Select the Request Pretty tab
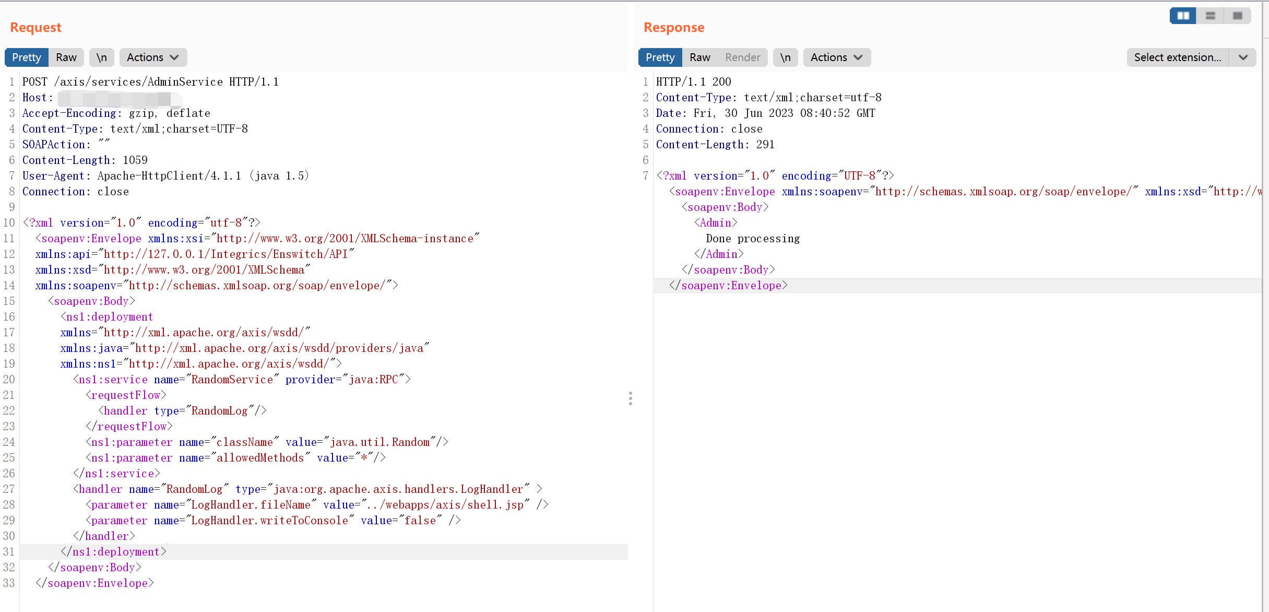The image size is (1269, 612). pos(27,57)
